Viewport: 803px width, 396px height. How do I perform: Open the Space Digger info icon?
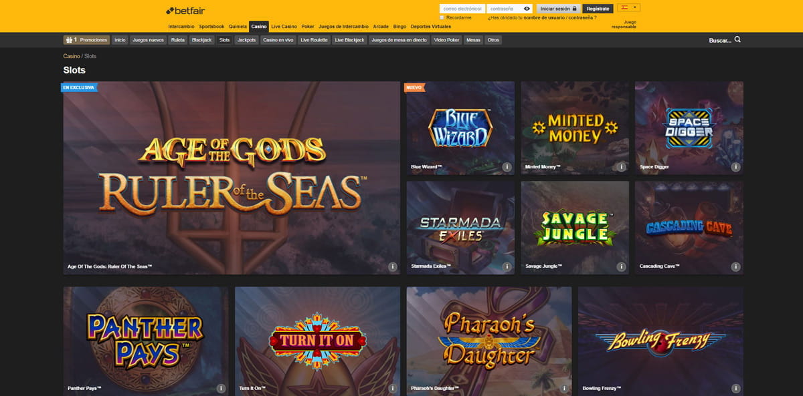pyautogui.click(x=735, y=167)
